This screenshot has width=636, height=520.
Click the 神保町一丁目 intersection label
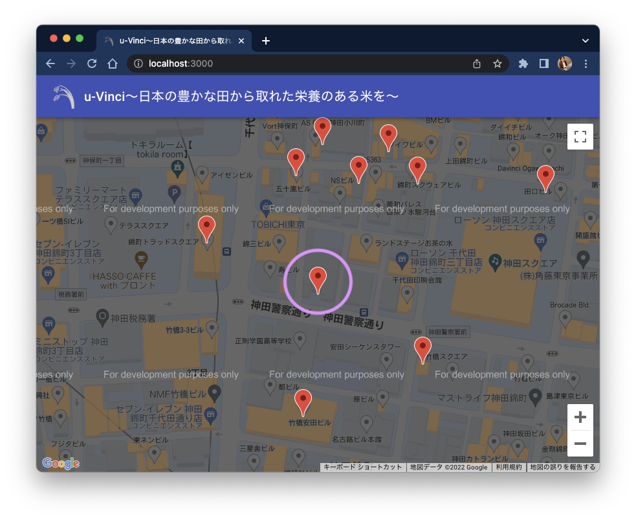point(102,161)
